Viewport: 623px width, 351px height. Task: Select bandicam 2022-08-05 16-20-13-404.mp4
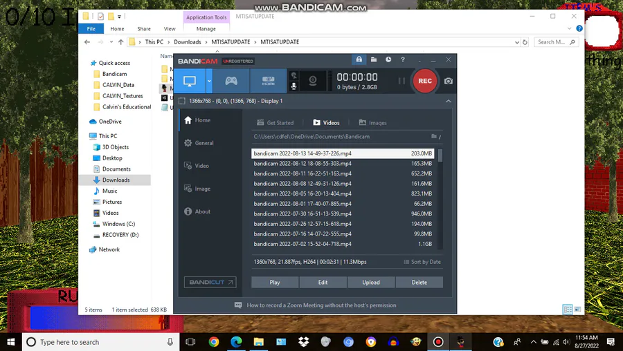click(343, 193)
